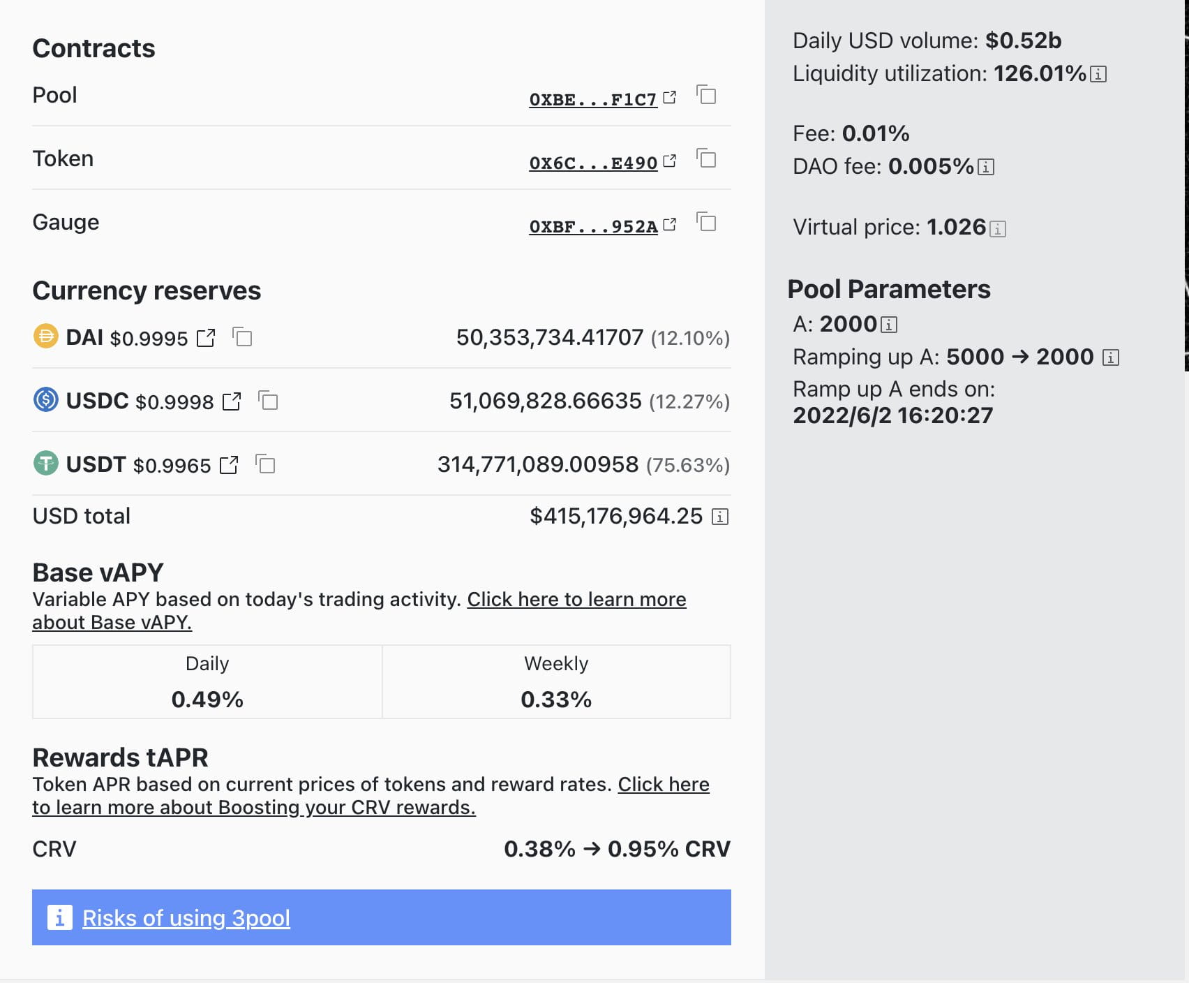Open Pool address 0XBE...F1C7 link
Viewport: 1189px width, 983px height.
point(593,99)
